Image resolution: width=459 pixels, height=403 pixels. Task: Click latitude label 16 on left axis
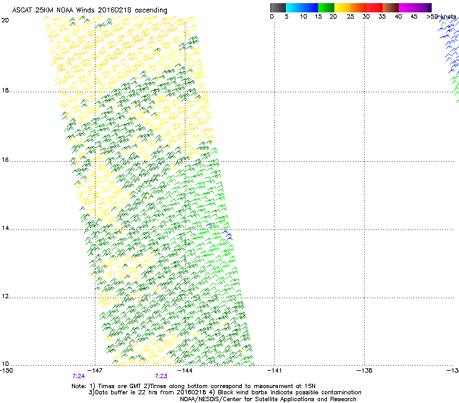click(x=5, y=159)
